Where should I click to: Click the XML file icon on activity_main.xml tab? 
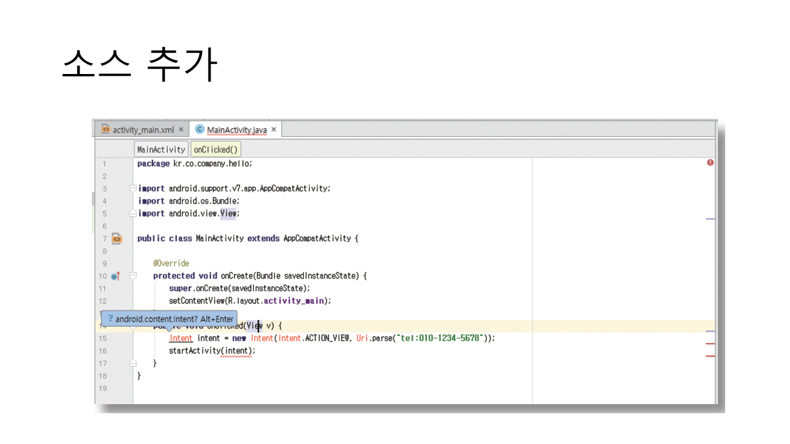[106, 129]
